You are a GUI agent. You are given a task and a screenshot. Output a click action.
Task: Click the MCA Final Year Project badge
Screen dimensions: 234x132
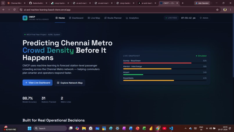coord(42,35)
